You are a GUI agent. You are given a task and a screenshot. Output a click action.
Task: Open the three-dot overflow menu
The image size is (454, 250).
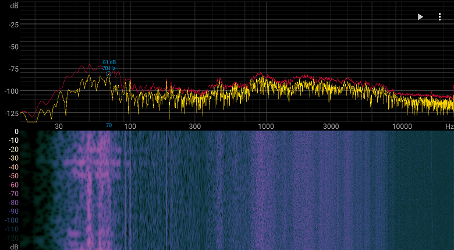[x=439, y=17]
